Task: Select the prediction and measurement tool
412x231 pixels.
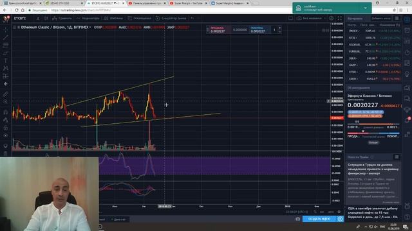Action: tap(6, 76)
